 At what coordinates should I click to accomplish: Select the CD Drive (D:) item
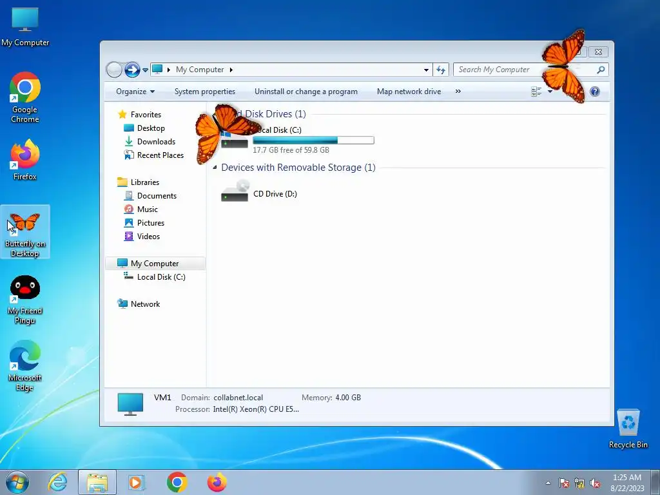(x=258, y=191)
